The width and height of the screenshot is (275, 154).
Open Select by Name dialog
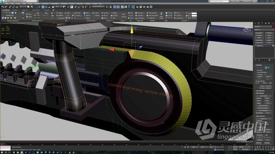pos(32,7)
